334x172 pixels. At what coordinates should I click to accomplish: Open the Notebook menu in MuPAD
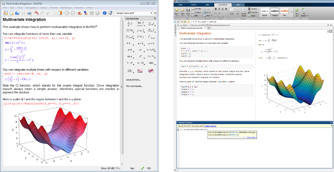66,7
